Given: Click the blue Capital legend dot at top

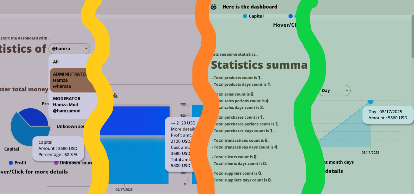Looking at the screenshot, I should pos(245,16).
